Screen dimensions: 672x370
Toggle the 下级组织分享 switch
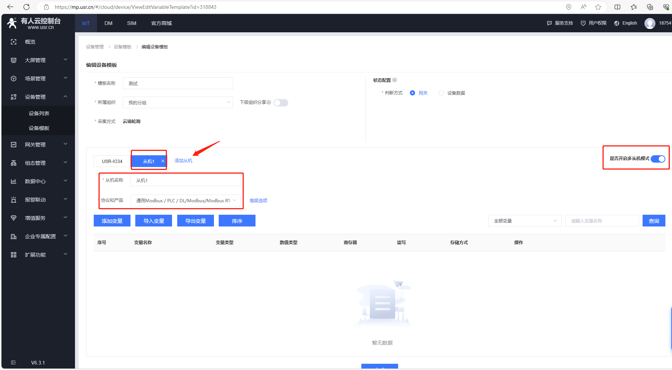(x=281, y=103)
